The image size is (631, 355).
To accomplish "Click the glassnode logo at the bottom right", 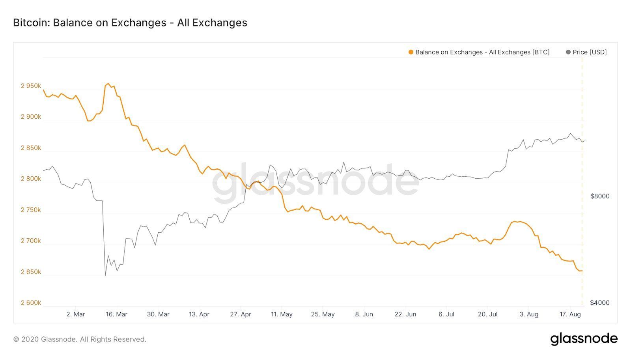I will click(x=584, y=339).
